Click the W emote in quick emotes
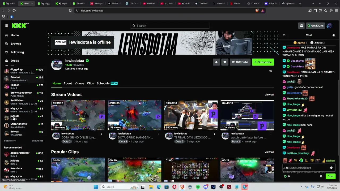Screen dimensions: 340x191 pos(295,160)
